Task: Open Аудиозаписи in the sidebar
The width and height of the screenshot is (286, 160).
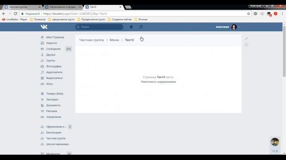Action: click(54, 72)
